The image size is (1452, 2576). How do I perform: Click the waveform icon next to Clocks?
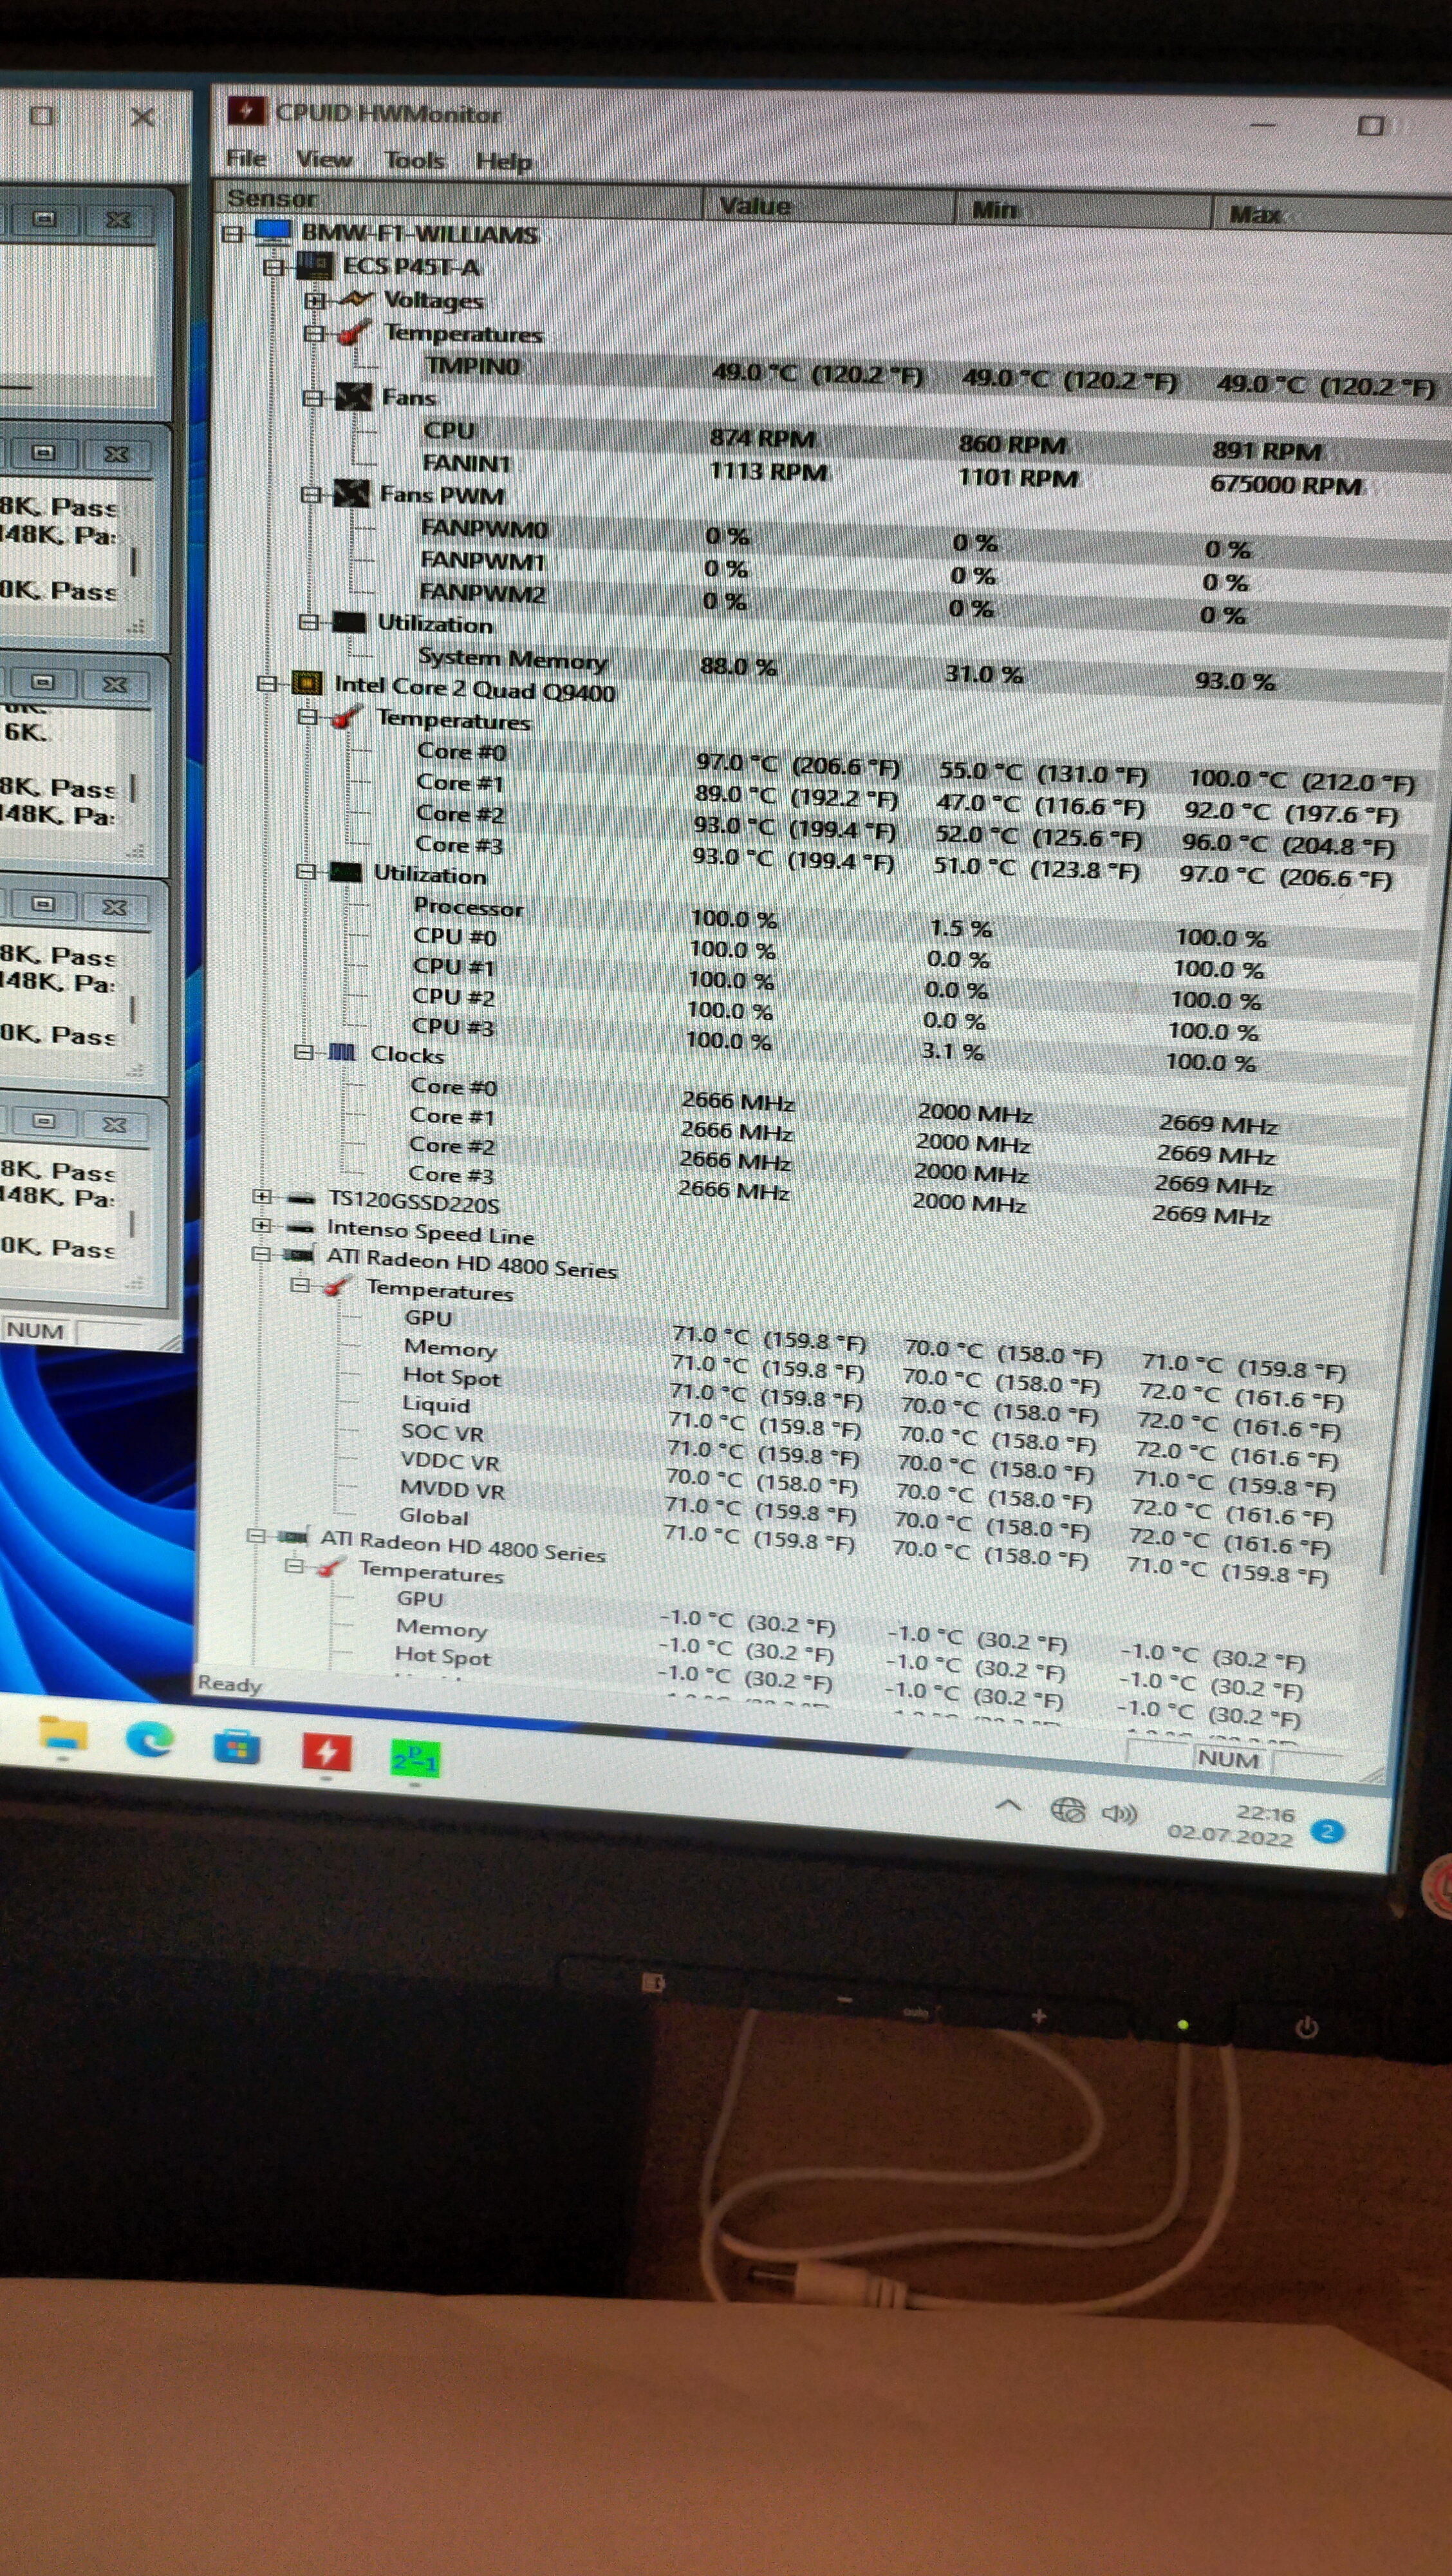tap(343, 1052)
